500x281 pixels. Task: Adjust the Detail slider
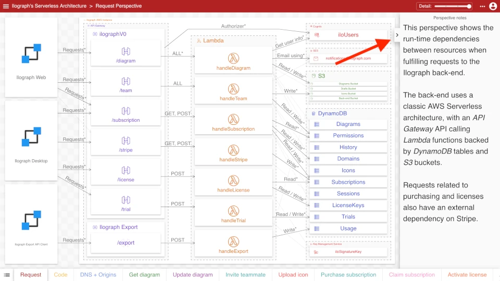click(453, 6)
